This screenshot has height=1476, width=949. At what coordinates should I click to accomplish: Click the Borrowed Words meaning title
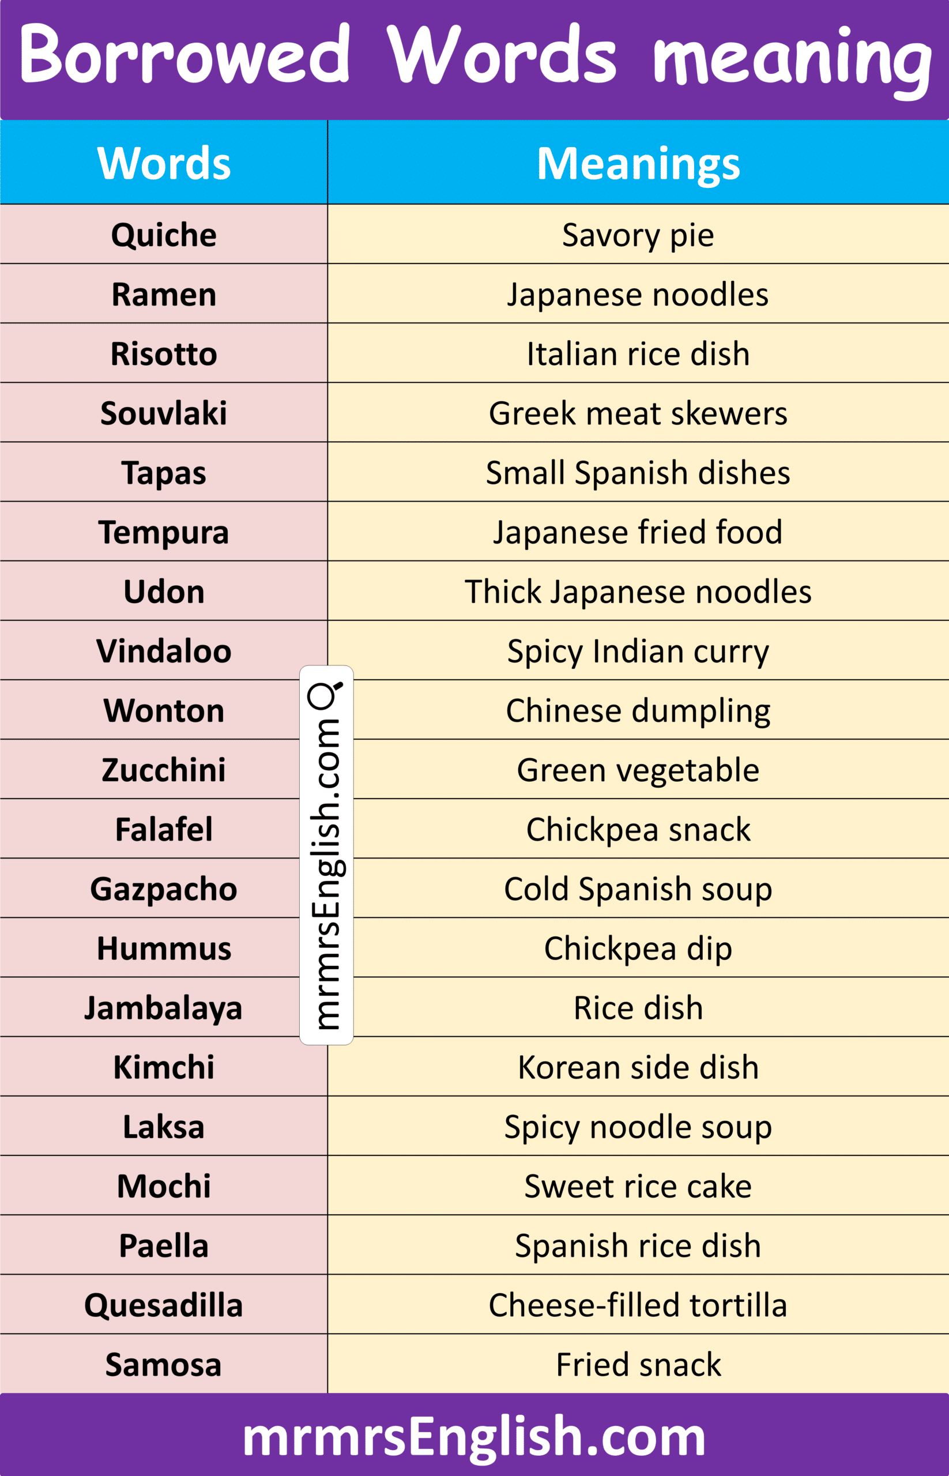click(x=474, y=60)
